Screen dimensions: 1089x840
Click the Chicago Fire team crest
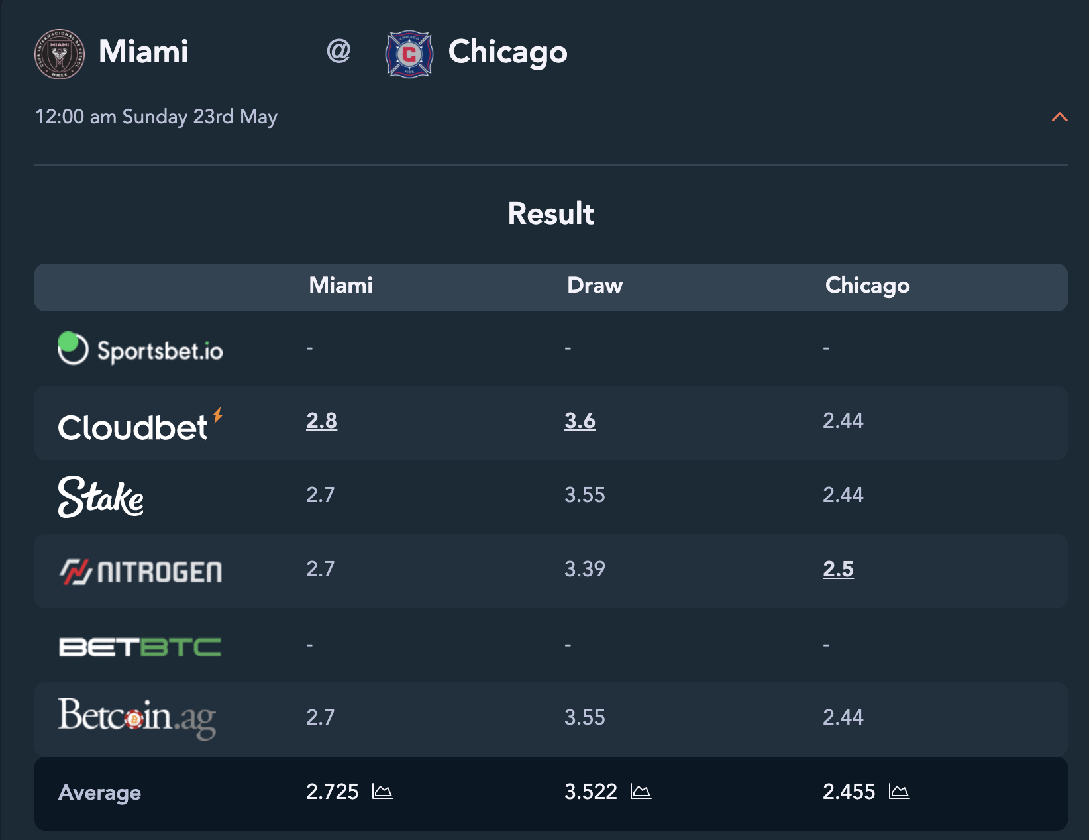pos(409,54)
